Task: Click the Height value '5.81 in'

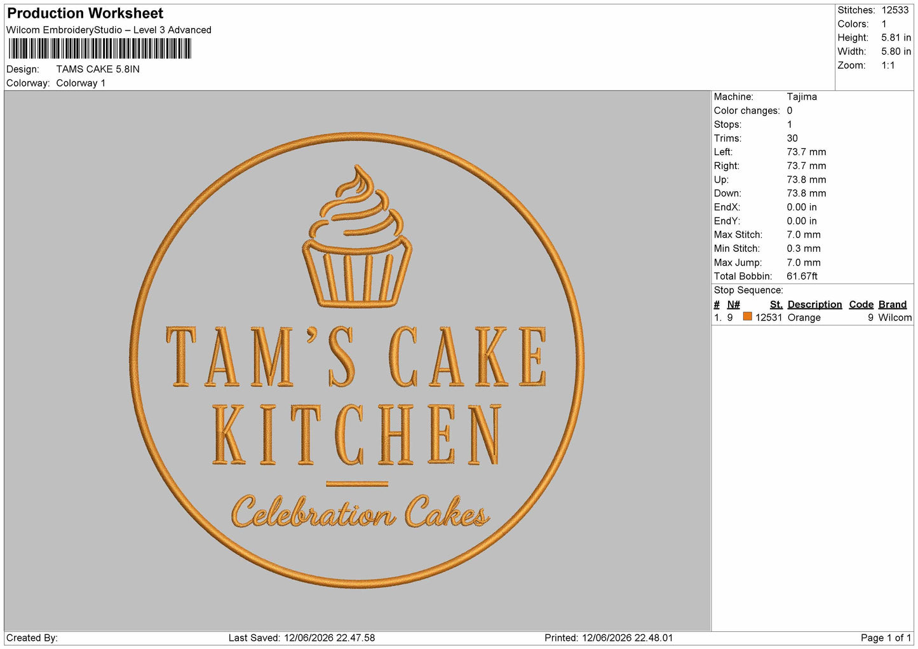Action: coord(896,38)
